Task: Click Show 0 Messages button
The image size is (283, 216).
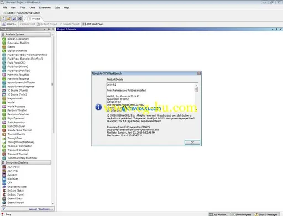Action: tap(266, 214)
